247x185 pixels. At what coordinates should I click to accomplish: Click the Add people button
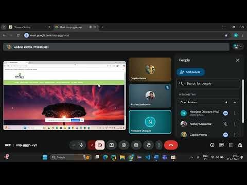pos(190,72)
